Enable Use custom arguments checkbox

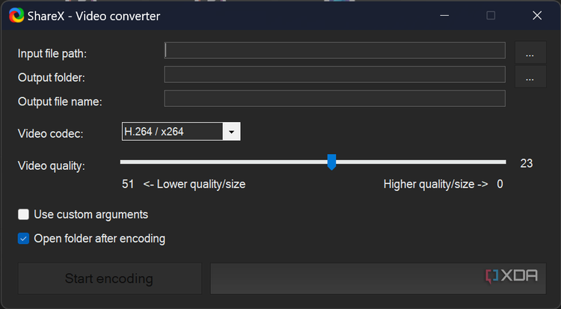(24, 215)
